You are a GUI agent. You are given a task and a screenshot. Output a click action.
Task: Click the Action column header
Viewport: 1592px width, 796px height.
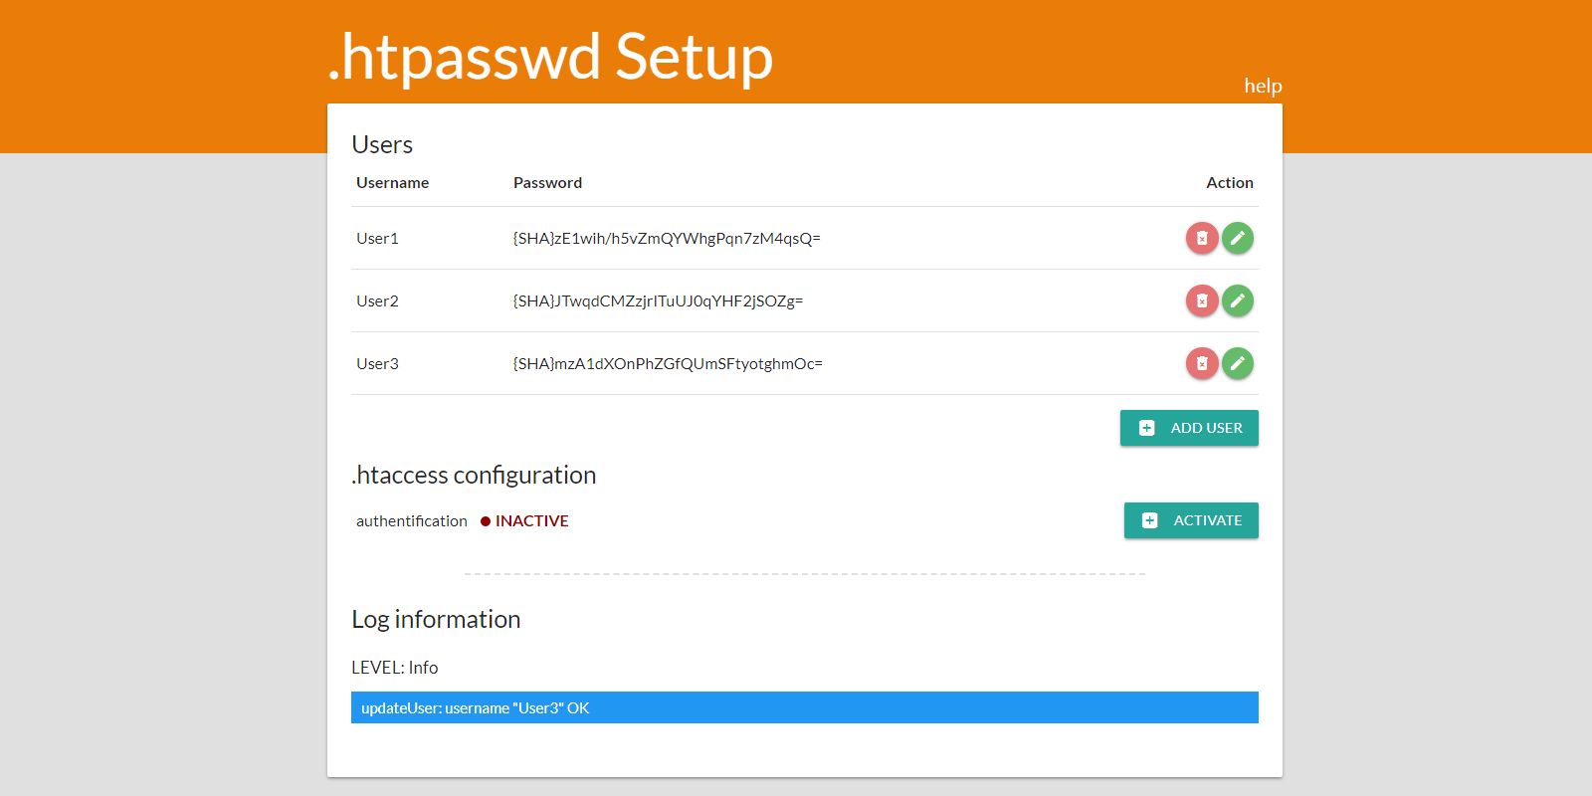pyautogui.click(x=1229, y=183)
